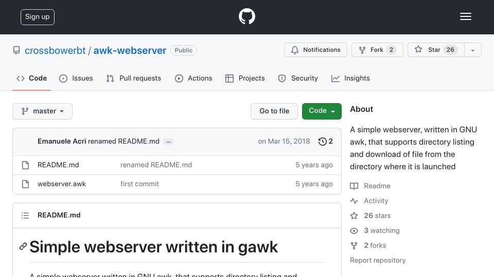Image resolution: width=494 pixels, height=277 pixels.
Task: Open the awk-webserver repository link
Action: (130, 50)
